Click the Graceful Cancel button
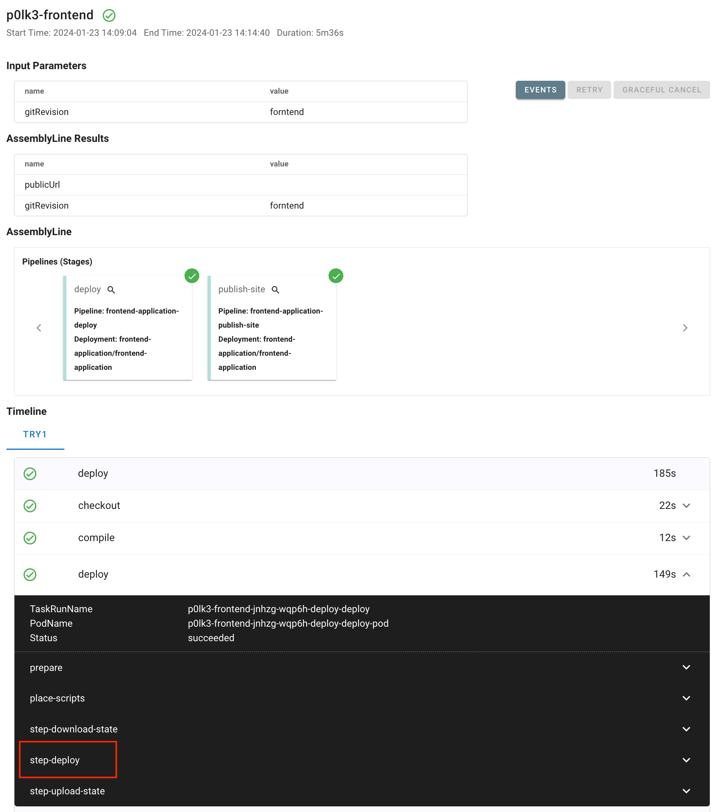Screen dimensions: 721x812 (661, 90)
